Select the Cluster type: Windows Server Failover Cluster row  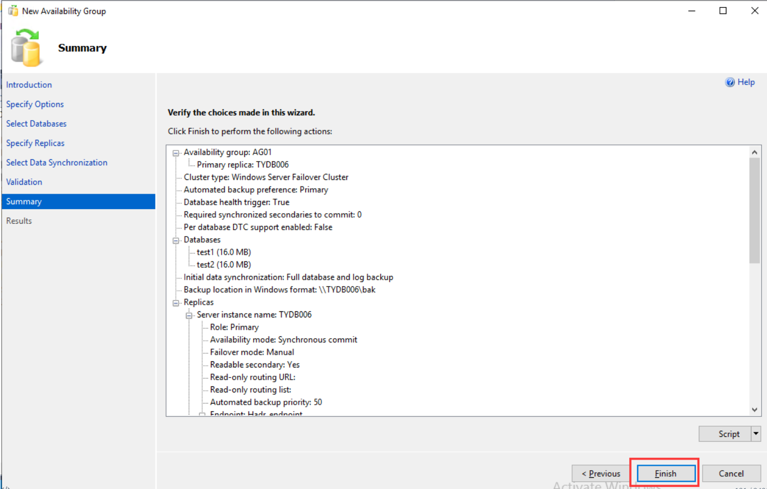point(266,177)
